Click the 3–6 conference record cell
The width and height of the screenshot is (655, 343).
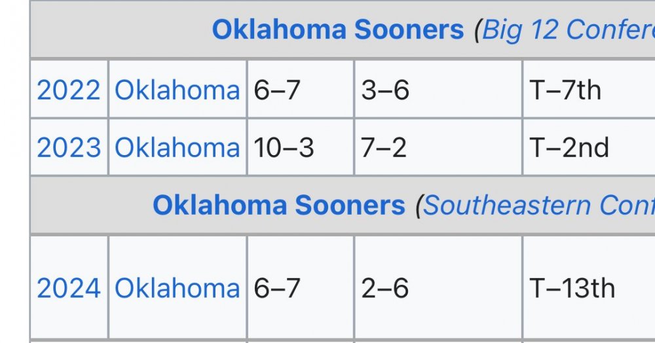pos(385,90)
